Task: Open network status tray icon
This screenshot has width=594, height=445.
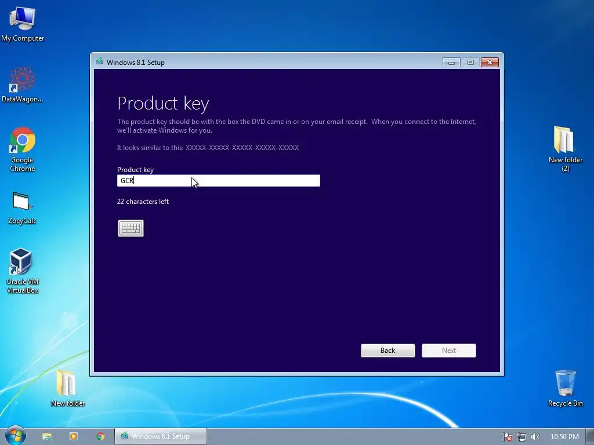Action: [x=521, y=437]
